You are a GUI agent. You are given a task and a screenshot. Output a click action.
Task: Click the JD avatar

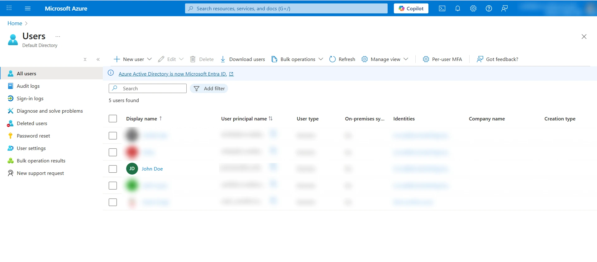coord(132,169)
